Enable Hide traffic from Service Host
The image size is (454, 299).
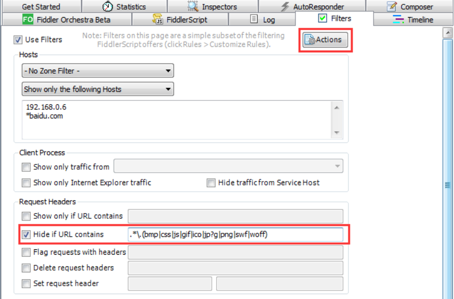click(x=211, y=183)
